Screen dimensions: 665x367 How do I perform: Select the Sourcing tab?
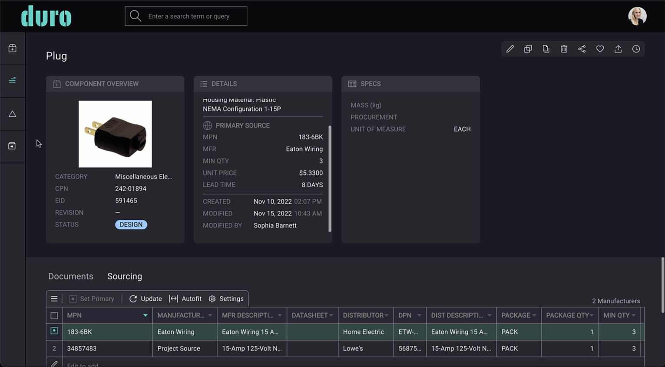pos(125,276)
